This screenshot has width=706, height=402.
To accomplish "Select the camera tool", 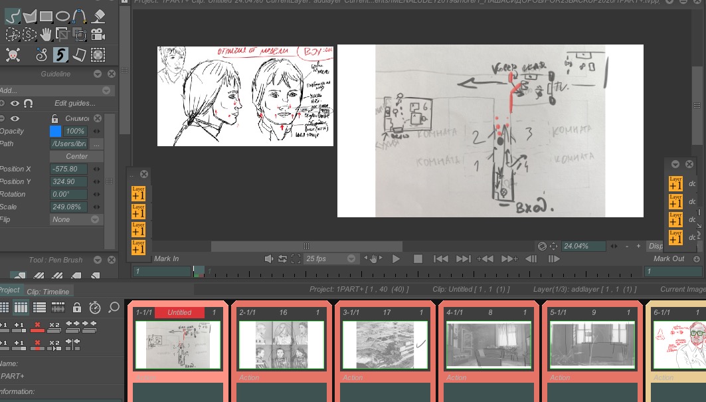I will [x=98, y=35].
